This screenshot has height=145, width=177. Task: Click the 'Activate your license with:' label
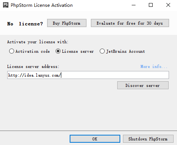pyautogui.click(x=38, y=42)
